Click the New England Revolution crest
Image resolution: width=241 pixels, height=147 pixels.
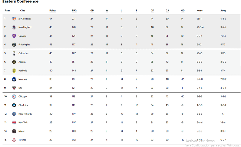pos(14,27)
